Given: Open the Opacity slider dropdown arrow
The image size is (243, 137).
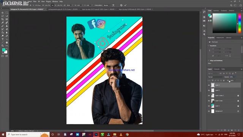Looking at the screenshot, I should [x=235, y=77].
